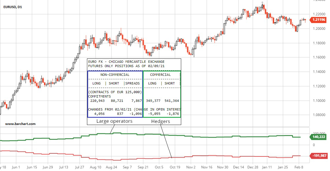This screenshot has width=330, height=171.
Task: Select Oct 5 on the time axis
Action: coord(159,167)
